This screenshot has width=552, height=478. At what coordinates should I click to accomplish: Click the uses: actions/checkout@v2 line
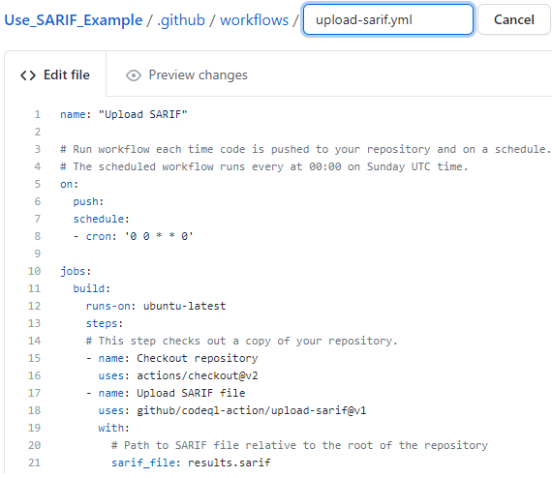pos(178,375)
